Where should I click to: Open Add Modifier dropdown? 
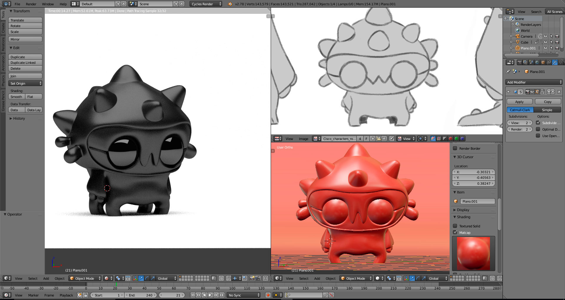pyautogui.click(x=534, y=82)
